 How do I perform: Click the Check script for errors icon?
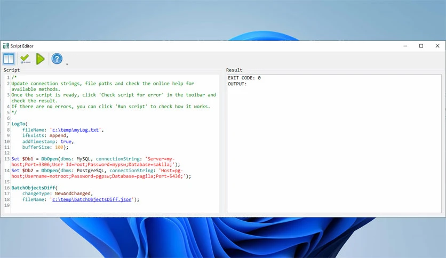(25, 59)
